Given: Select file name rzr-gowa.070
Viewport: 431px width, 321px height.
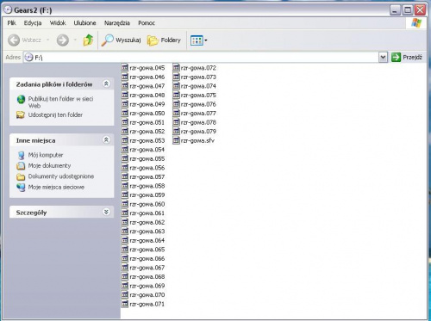Looking at the screenshot, I should coord(147,295).
